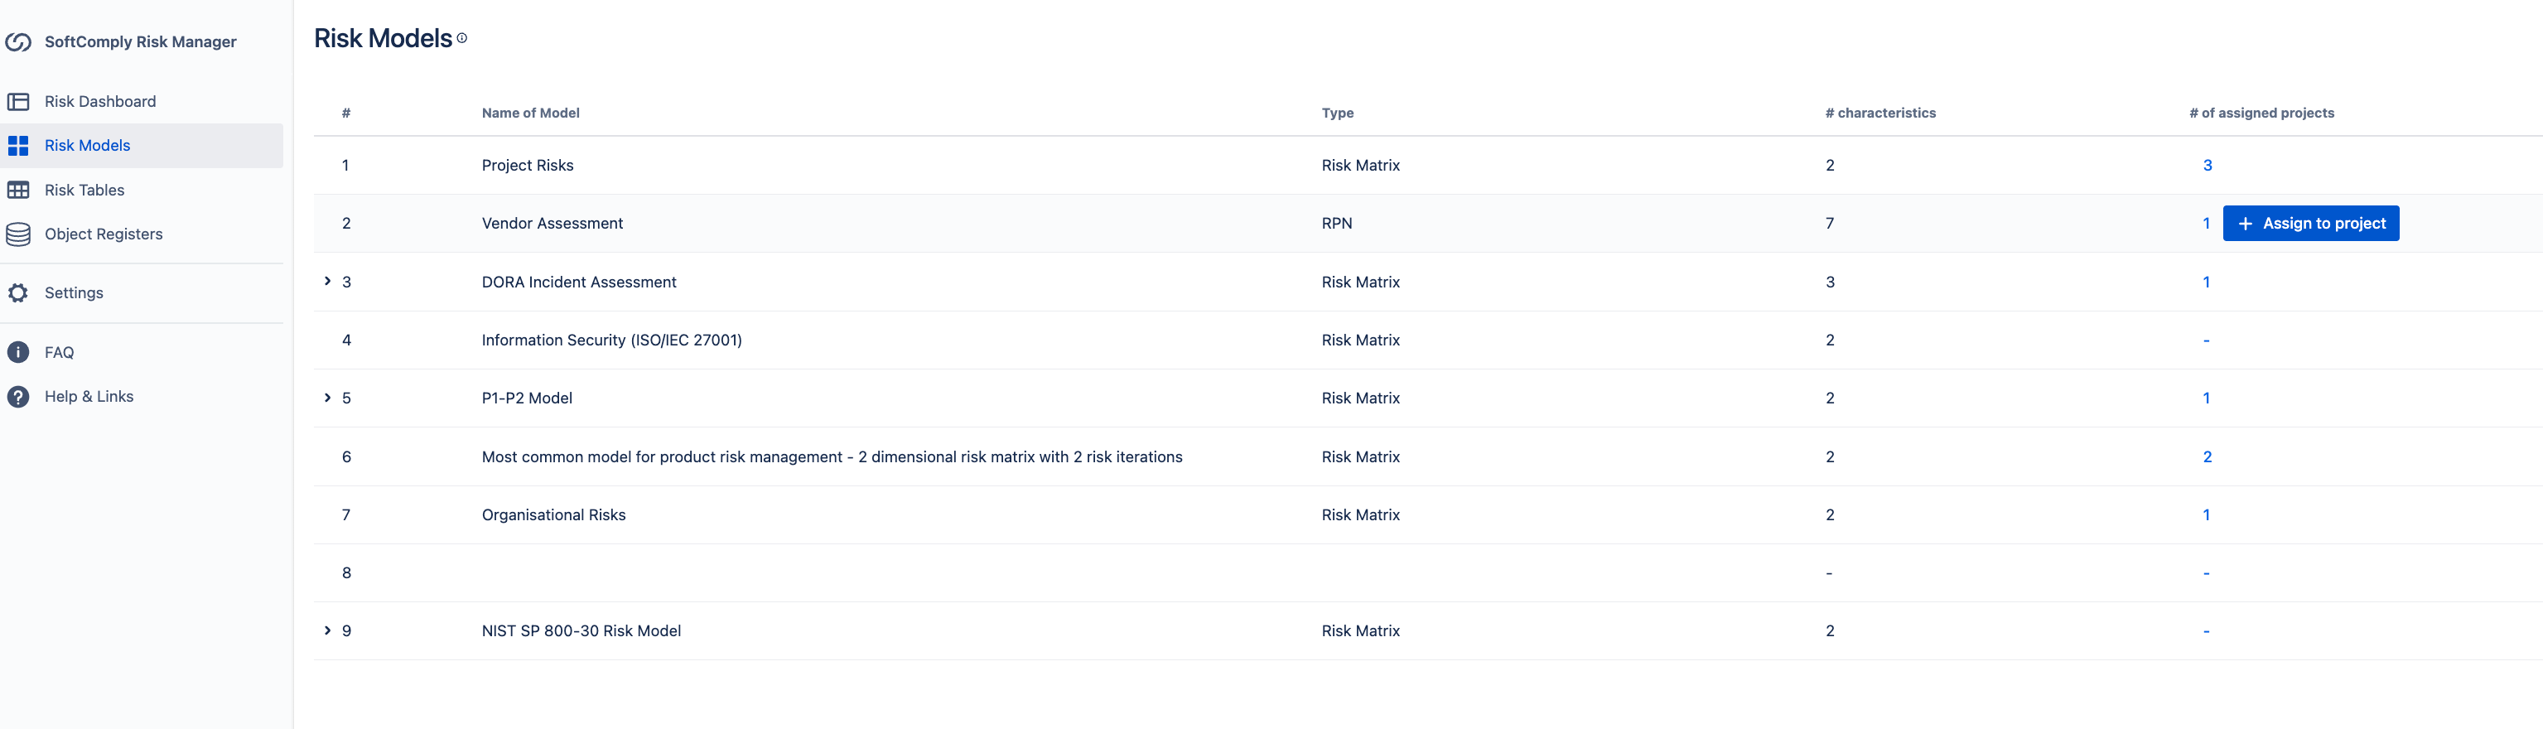Image resolution: width=2543 pixels, height=729 pixels.
Task: Click the Risk Models grid icon
Action: tap(17, 145)
